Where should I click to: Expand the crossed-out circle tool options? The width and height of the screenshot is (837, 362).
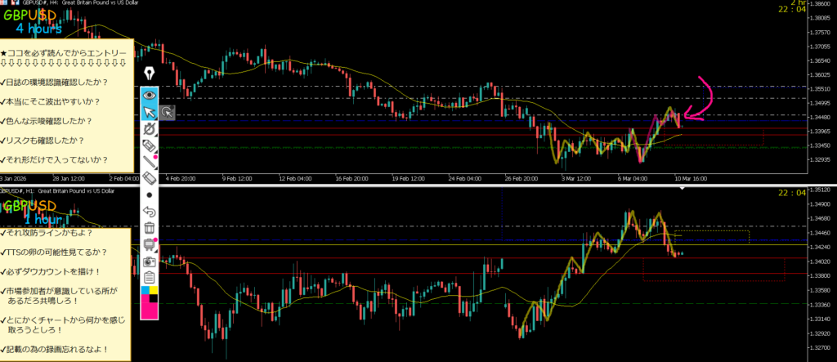coord(150,129)
